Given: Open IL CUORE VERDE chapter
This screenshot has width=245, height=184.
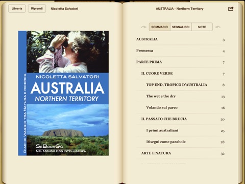Looking at the screenshot, I should pos(180,74).
